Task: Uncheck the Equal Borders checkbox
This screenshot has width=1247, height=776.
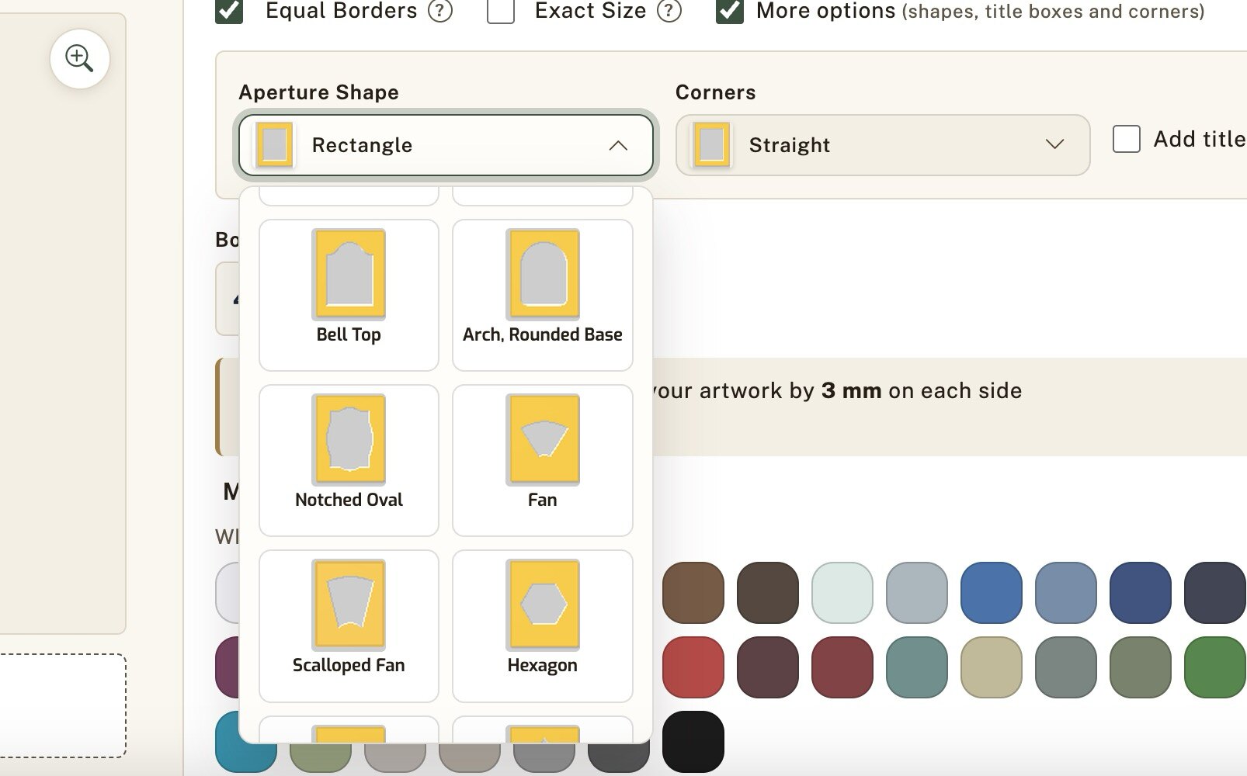Action: (229, 11)
